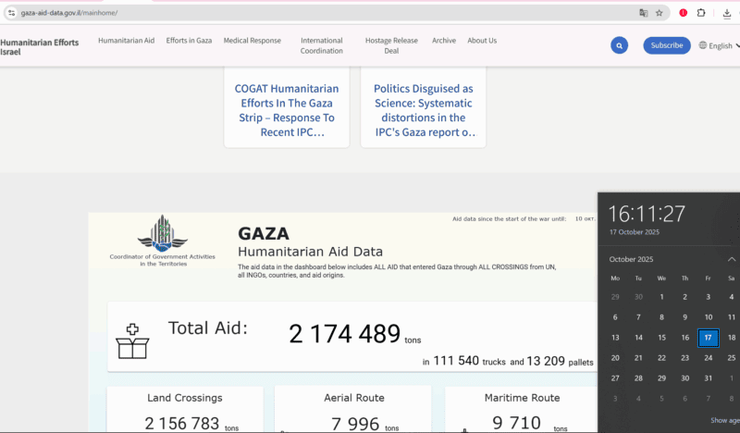
Task: Open the browser extensions puzzle icon
Action: tap(702, 13)
